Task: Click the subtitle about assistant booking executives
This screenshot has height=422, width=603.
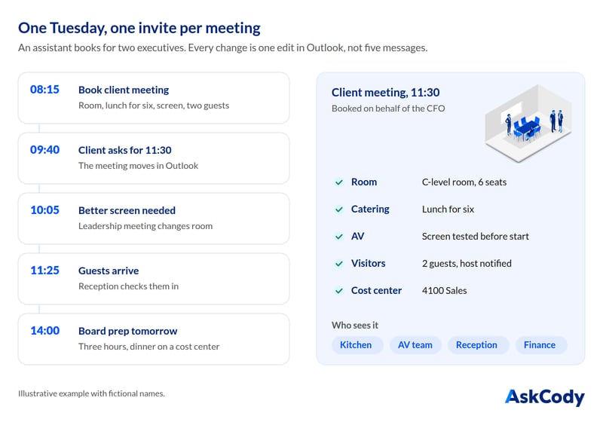Action: [222, 48]
